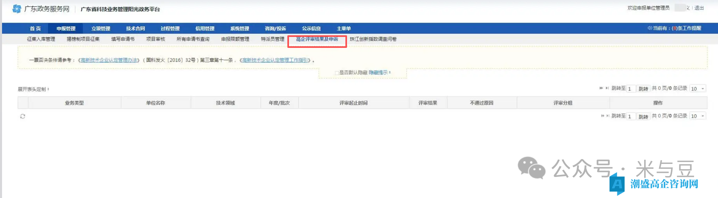Expand the 展开表头定制 option
The width and height of the screenshot is (718, 198).
click(x=33, y=89)
